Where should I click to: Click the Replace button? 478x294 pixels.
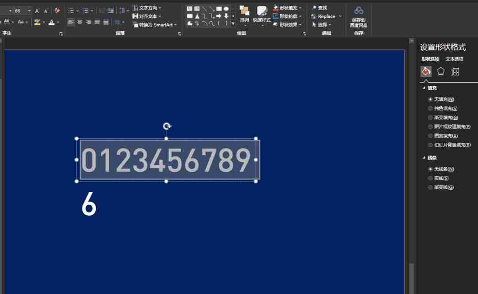coord(323,16)
